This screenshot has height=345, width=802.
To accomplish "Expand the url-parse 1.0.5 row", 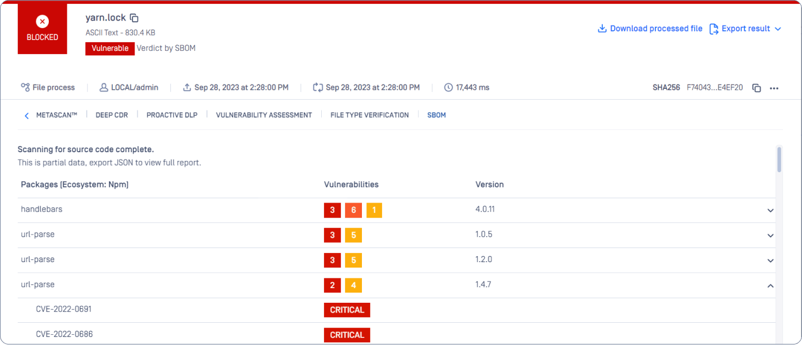I will tap(770, 236).
